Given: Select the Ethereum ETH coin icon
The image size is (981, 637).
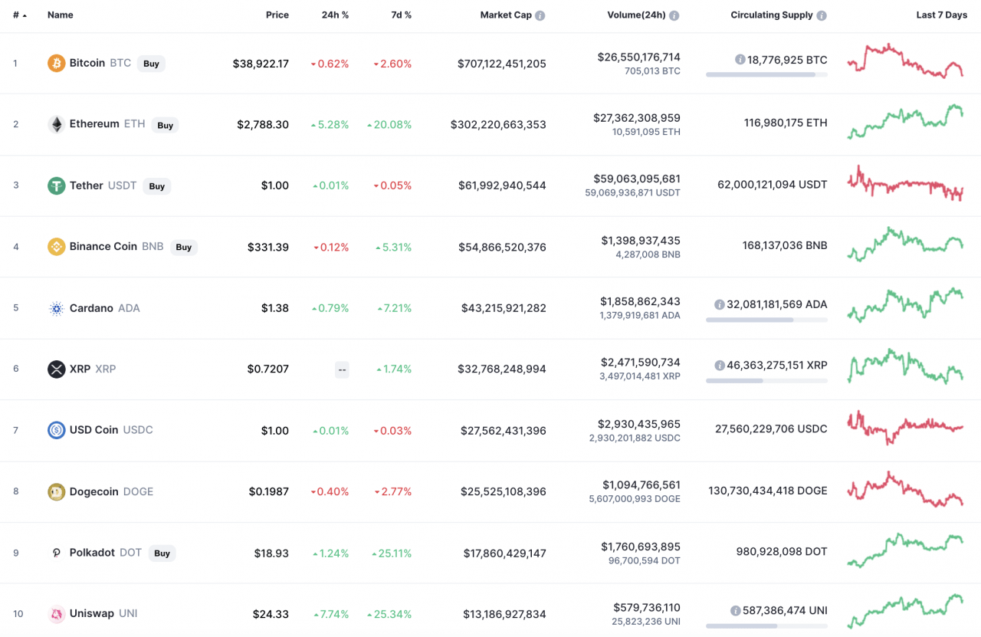Looking at the screenshot, I should (x=57, y=124).
